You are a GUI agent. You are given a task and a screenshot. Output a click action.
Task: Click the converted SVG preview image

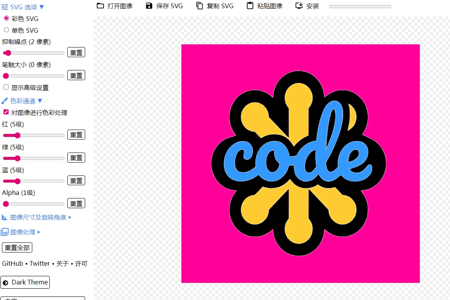[x=300, y=163]
